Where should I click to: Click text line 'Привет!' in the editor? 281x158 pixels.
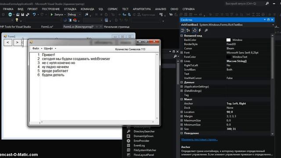[48, 54]
